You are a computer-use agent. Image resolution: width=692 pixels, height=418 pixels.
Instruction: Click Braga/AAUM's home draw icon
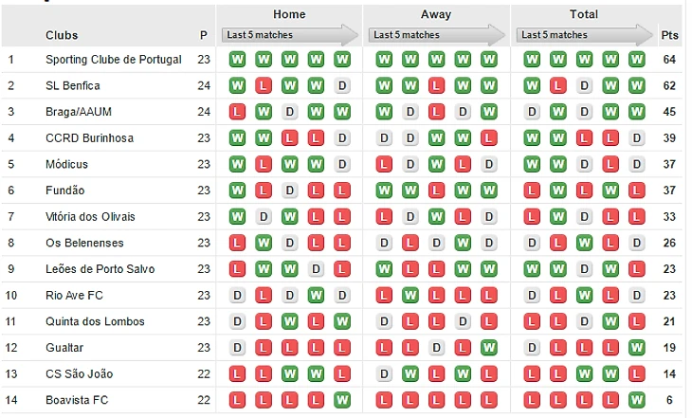click(x=289, y=112)
